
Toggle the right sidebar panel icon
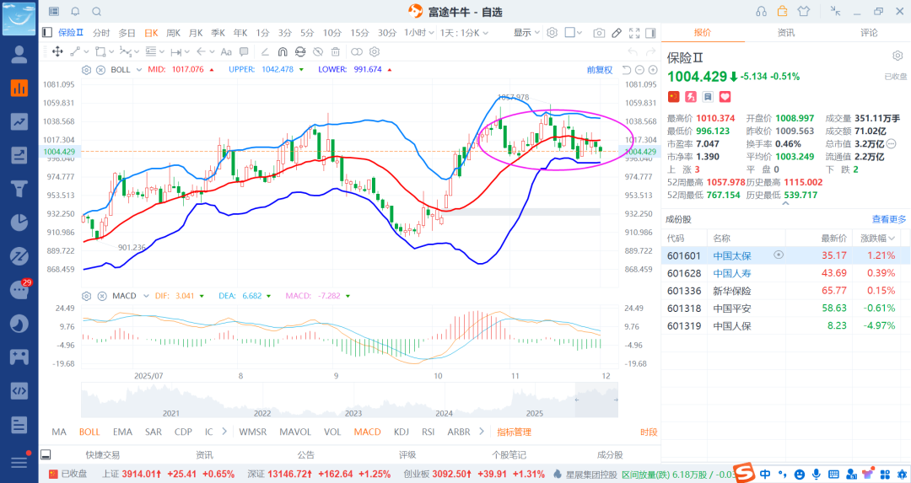pos(650,33)
